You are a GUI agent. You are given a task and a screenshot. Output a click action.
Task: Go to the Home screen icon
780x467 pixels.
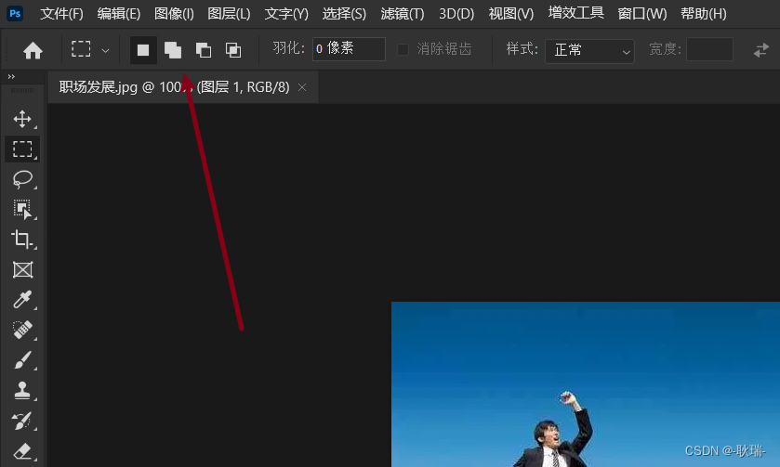[x=33, y=50]
